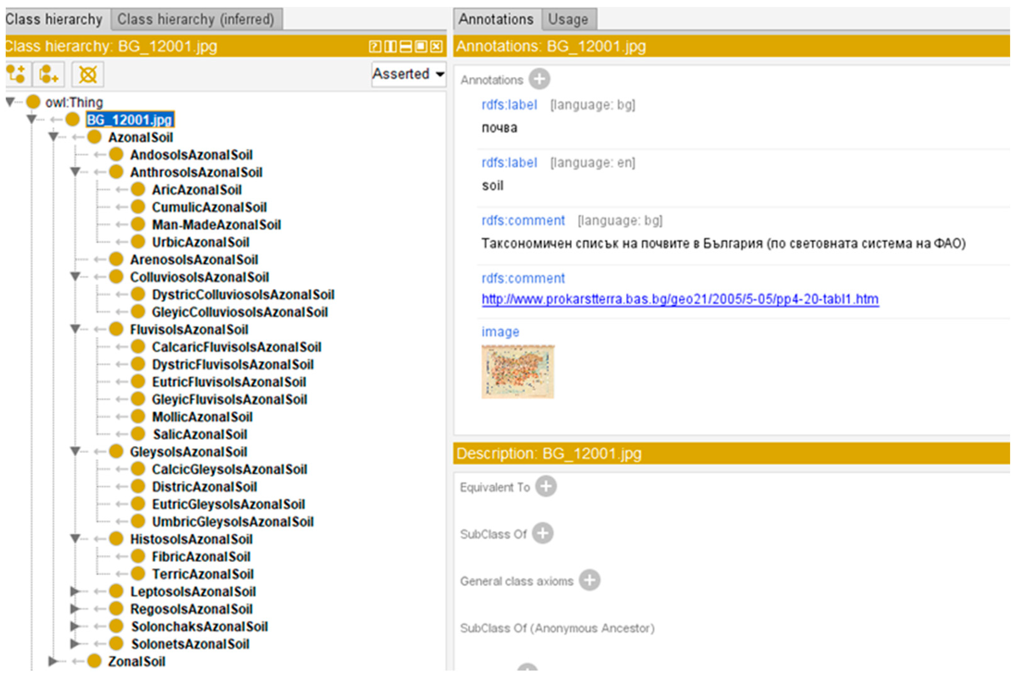Add an Equivalent To entry

pyautogui.click(x=546, y=486)
